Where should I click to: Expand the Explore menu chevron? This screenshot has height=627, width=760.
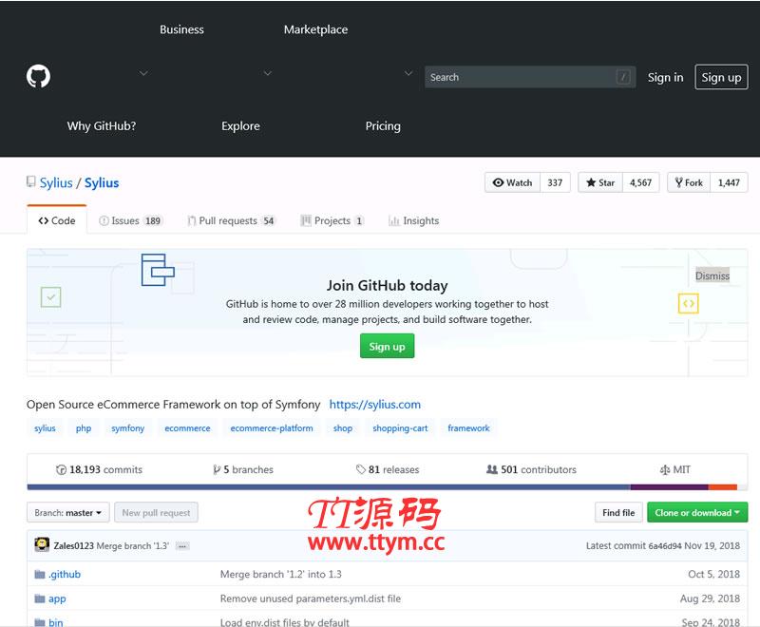click(x=268, y=73)
